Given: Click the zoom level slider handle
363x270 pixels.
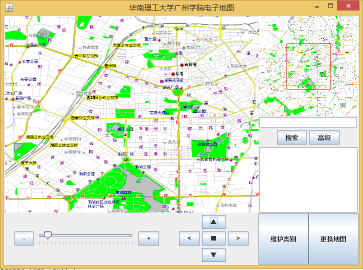Looking at the screenshot, I should [47, 235].
